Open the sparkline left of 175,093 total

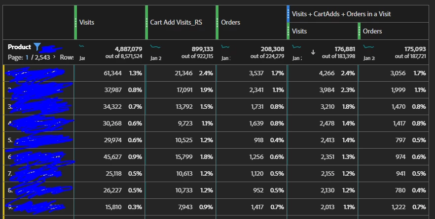tap(368, 47)
